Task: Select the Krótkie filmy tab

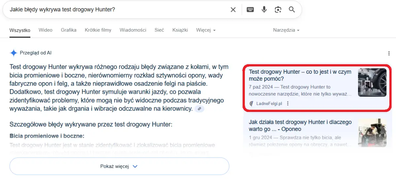Action: (98, 30)
